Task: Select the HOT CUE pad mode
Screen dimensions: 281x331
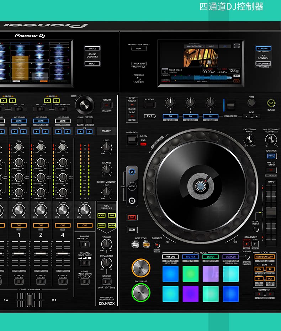Action: click(x=170, y=257)
